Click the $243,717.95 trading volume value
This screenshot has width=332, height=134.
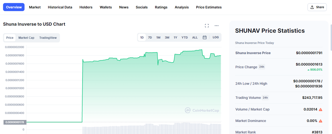pos(312,98)
